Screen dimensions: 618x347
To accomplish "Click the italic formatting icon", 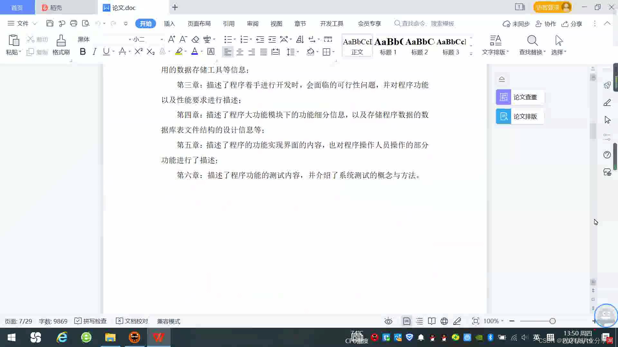I will (94, 52).
